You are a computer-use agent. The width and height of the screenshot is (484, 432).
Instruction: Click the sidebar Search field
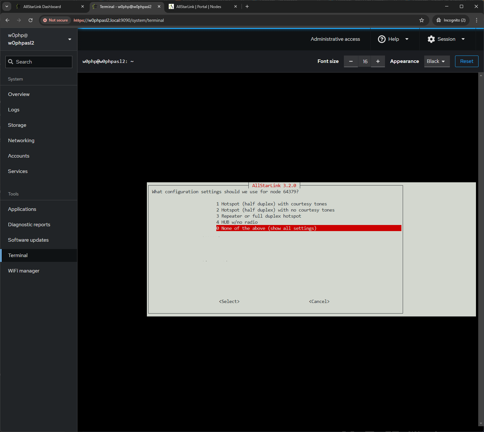click(x=39, y=62)
